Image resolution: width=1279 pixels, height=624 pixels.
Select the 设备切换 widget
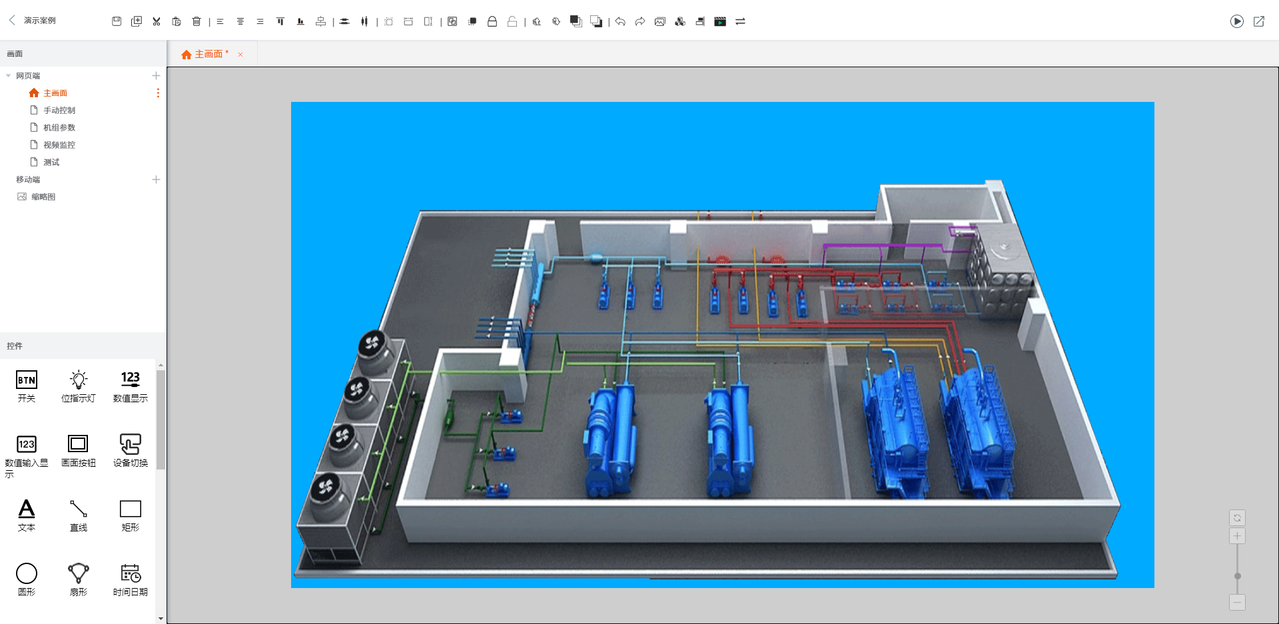pyautogui.click(x=131, y=451)
